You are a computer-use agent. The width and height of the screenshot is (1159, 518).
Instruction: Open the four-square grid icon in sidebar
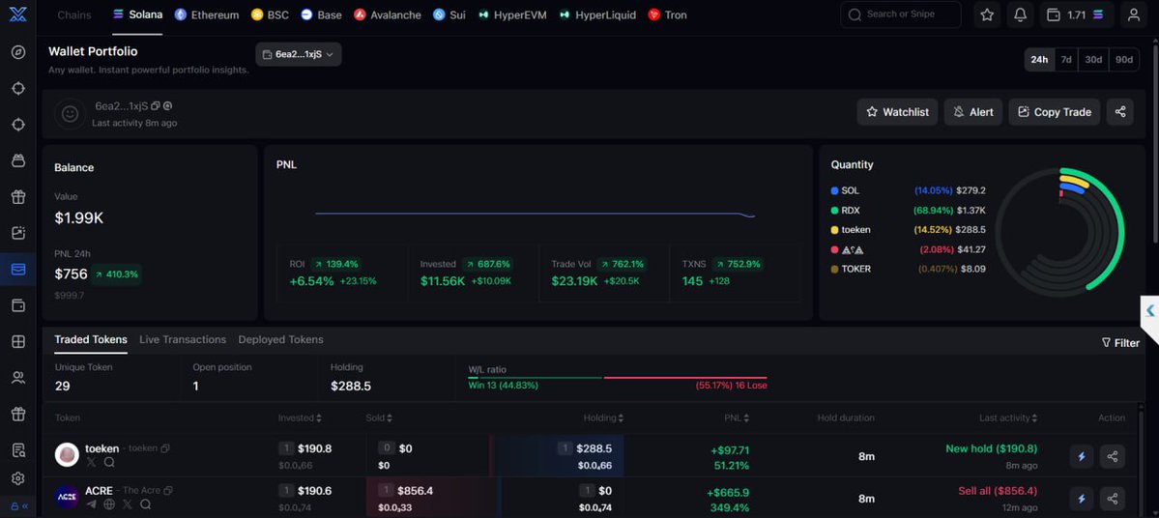(18, 341)
